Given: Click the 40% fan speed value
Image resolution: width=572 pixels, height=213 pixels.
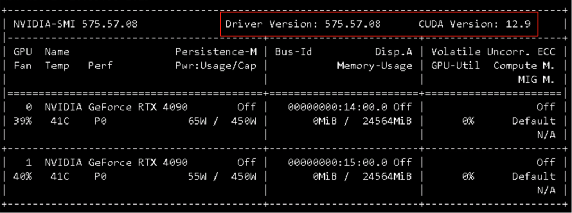Looking at the screenshot, I should [x=23, y=176].
